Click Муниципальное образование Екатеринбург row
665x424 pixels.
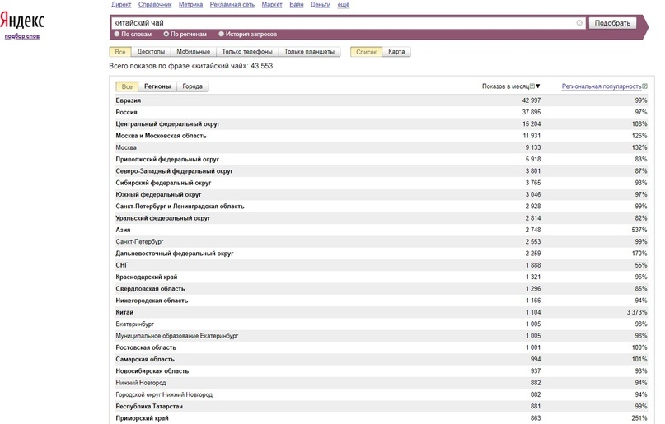tap(382, 336)
